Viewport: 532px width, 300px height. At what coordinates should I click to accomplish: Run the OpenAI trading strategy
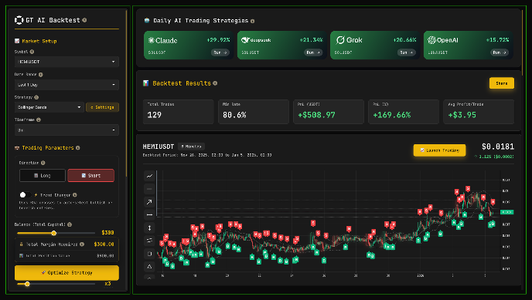500,52
